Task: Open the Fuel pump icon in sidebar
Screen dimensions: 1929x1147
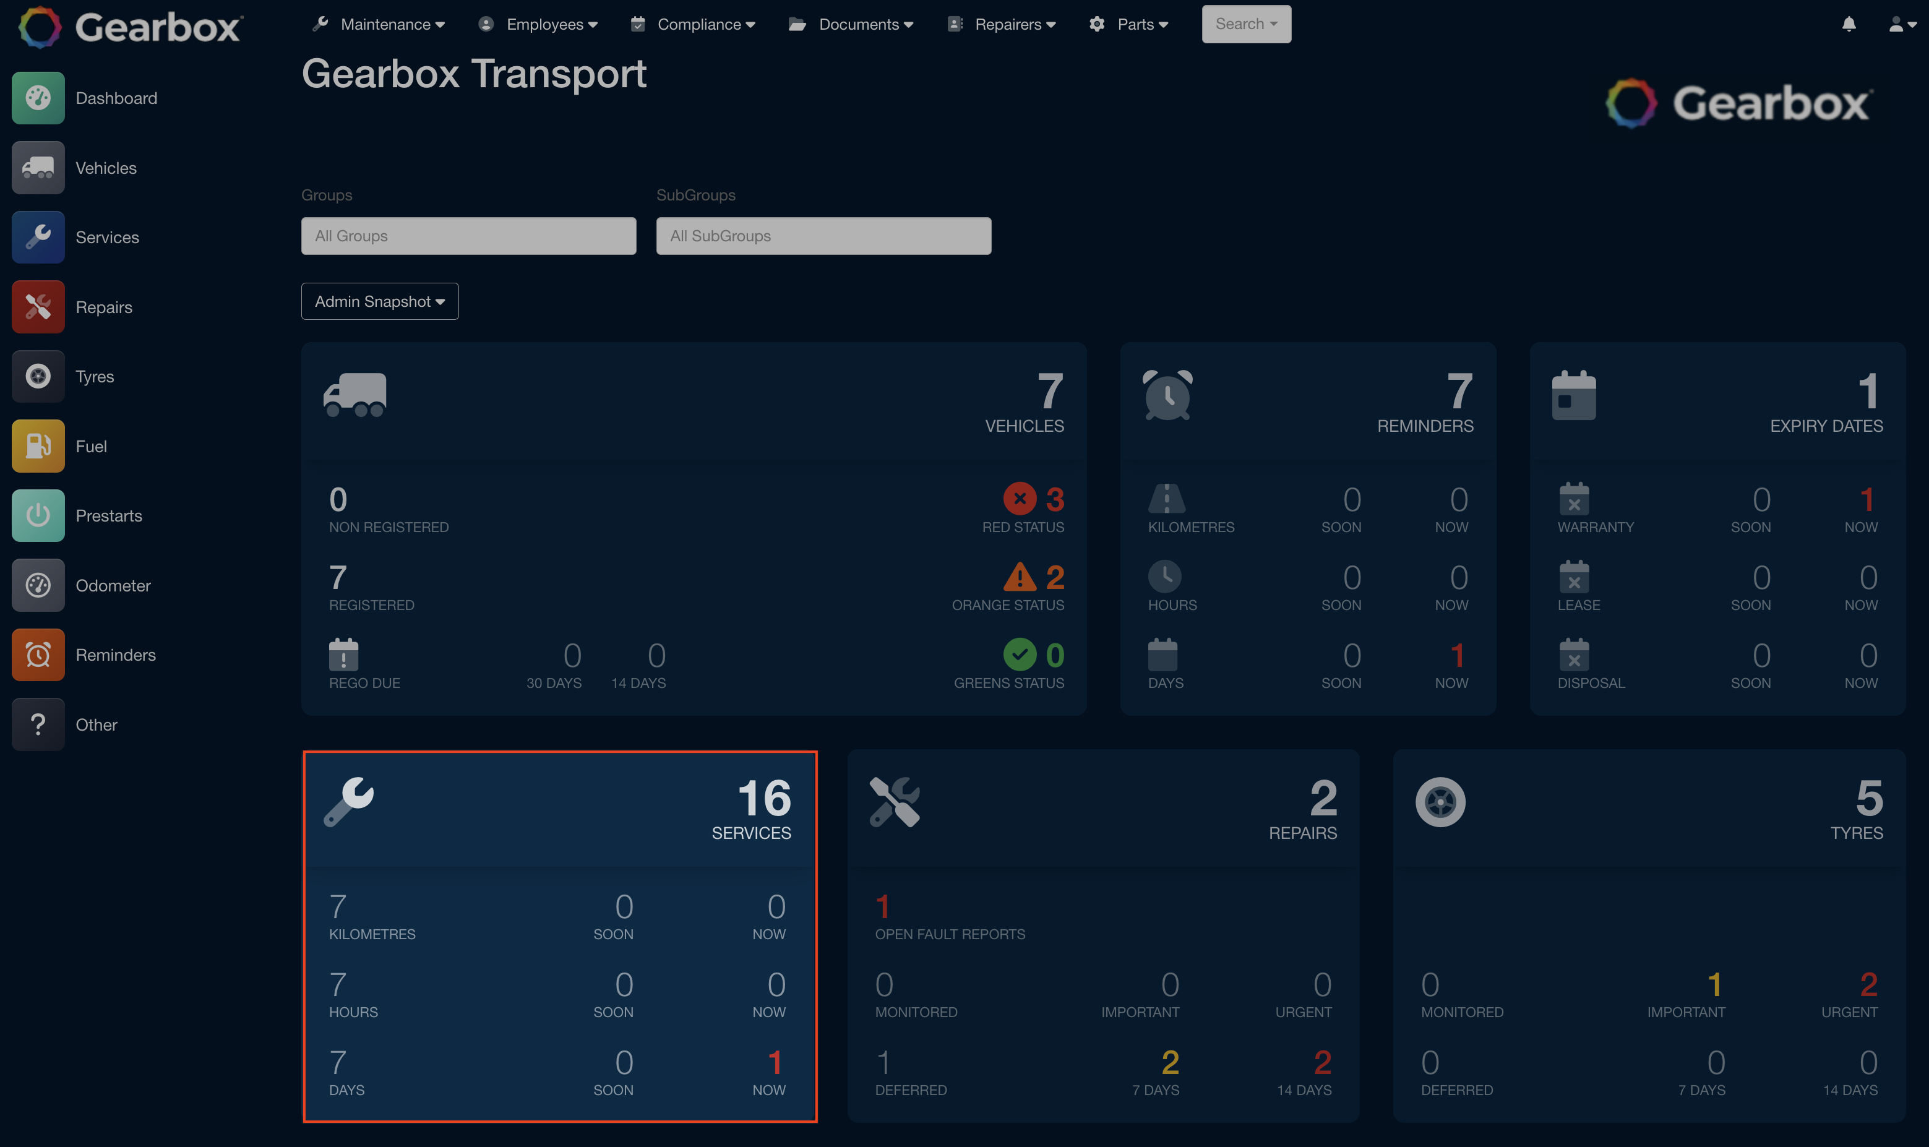Action: coord(38,446)
